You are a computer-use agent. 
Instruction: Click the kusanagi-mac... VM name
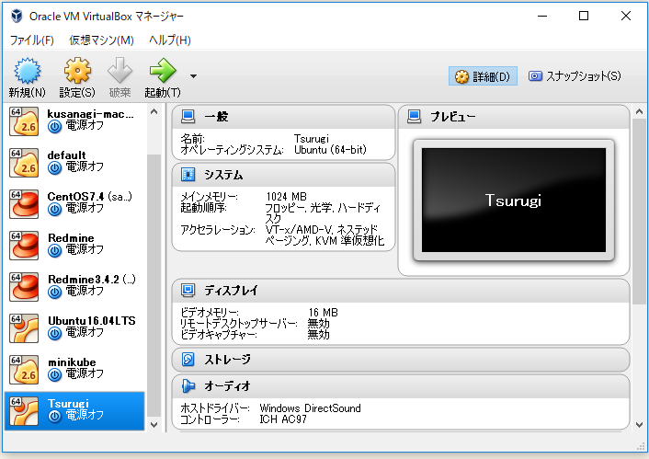coord(90,114)
